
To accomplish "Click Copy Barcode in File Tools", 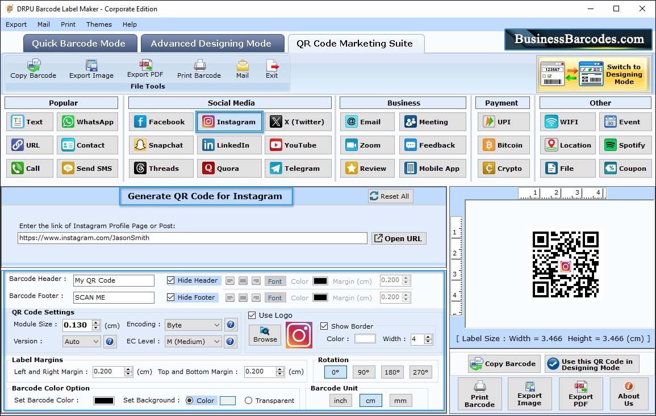I will (33, 69).
